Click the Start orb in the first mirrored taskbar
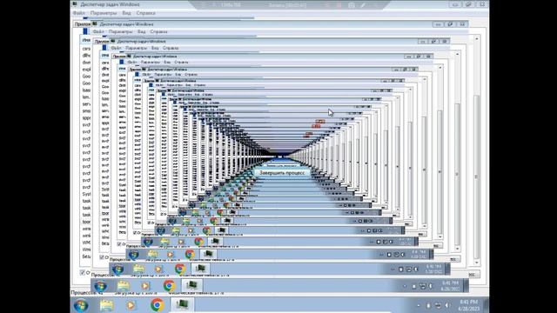557x313 pixels. click(x=101, y=286)
